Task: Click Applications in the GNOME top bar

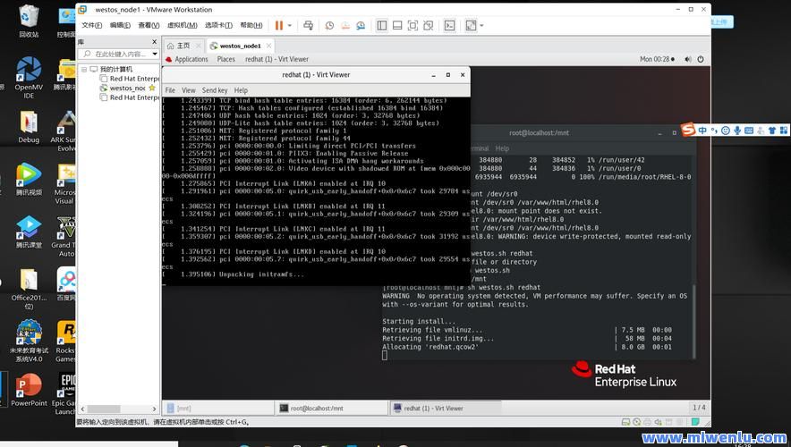Action: pyautogui.click(x=191, y=59)
